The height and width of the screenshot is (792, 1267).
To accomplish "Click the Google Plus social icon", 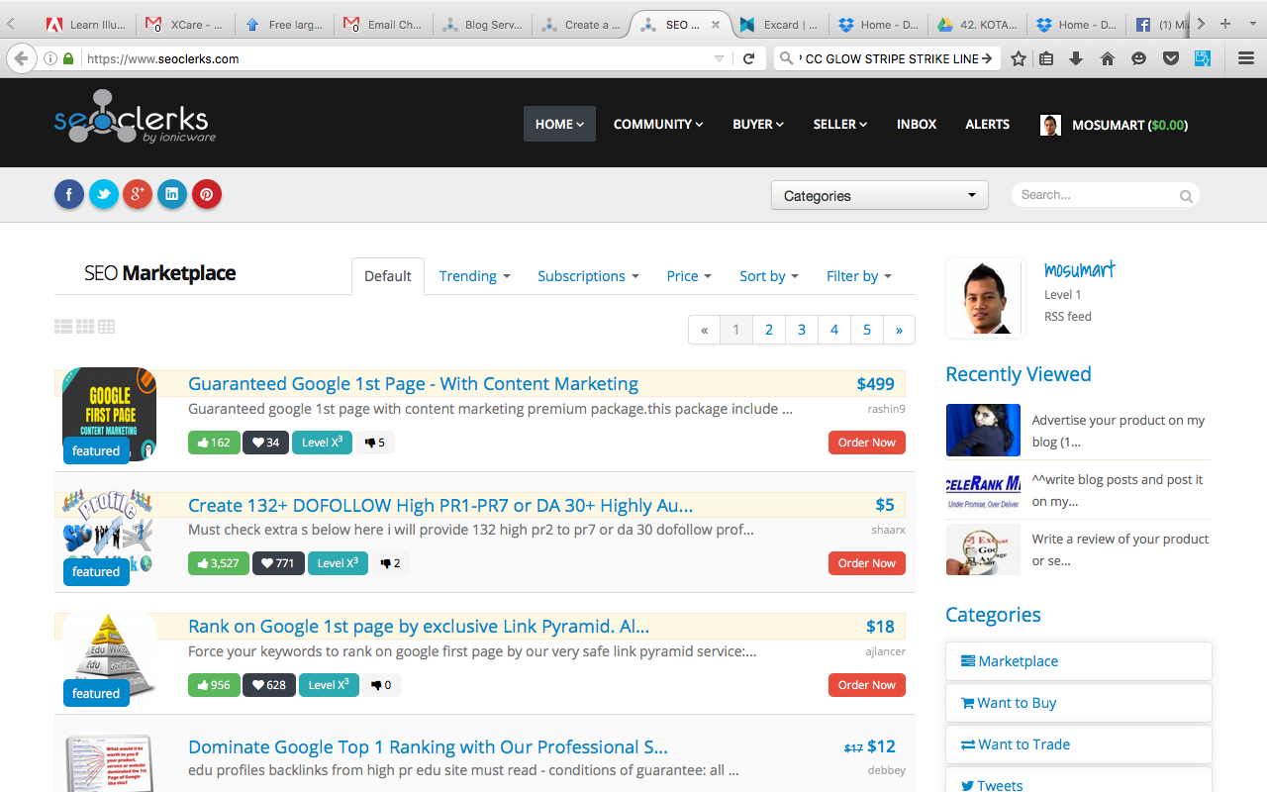I will point(138,195).
